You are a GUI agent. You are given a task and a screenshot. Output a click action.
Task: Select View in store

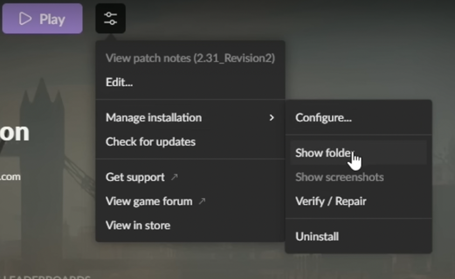[x=138, y=226]
